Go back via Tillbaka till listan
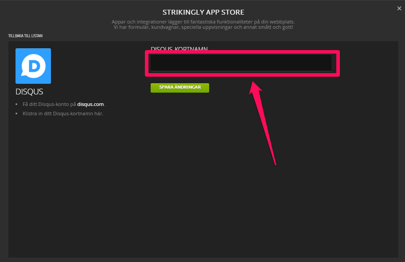This screenshot has width=405, height=262. [x=25, y=35]
